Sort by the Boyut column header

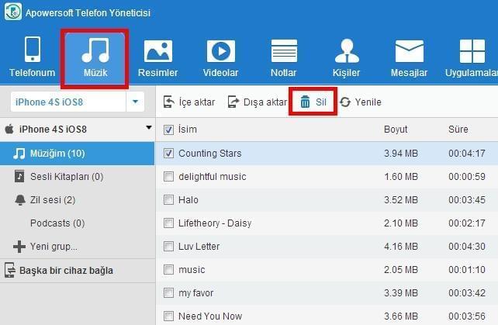click(396, 130)
